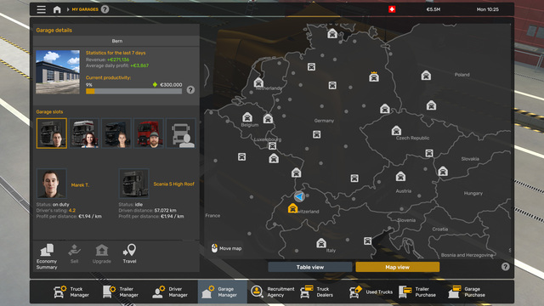Open Recruitment Agency
The height and width of the screenshot is (306, 544).
[x=272, y=292]
